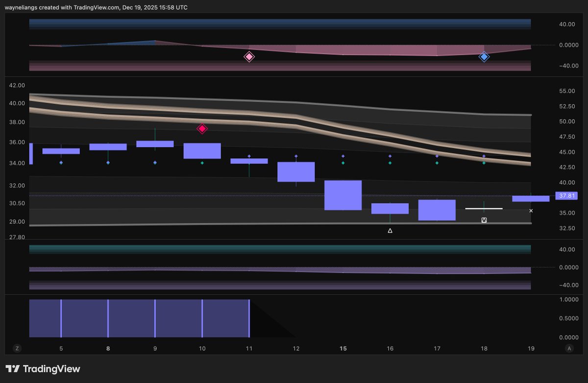The width and height of the screenshot is (588, 383).
Task: Click the 32.50 label on right price scale
Action: (566, 228)
